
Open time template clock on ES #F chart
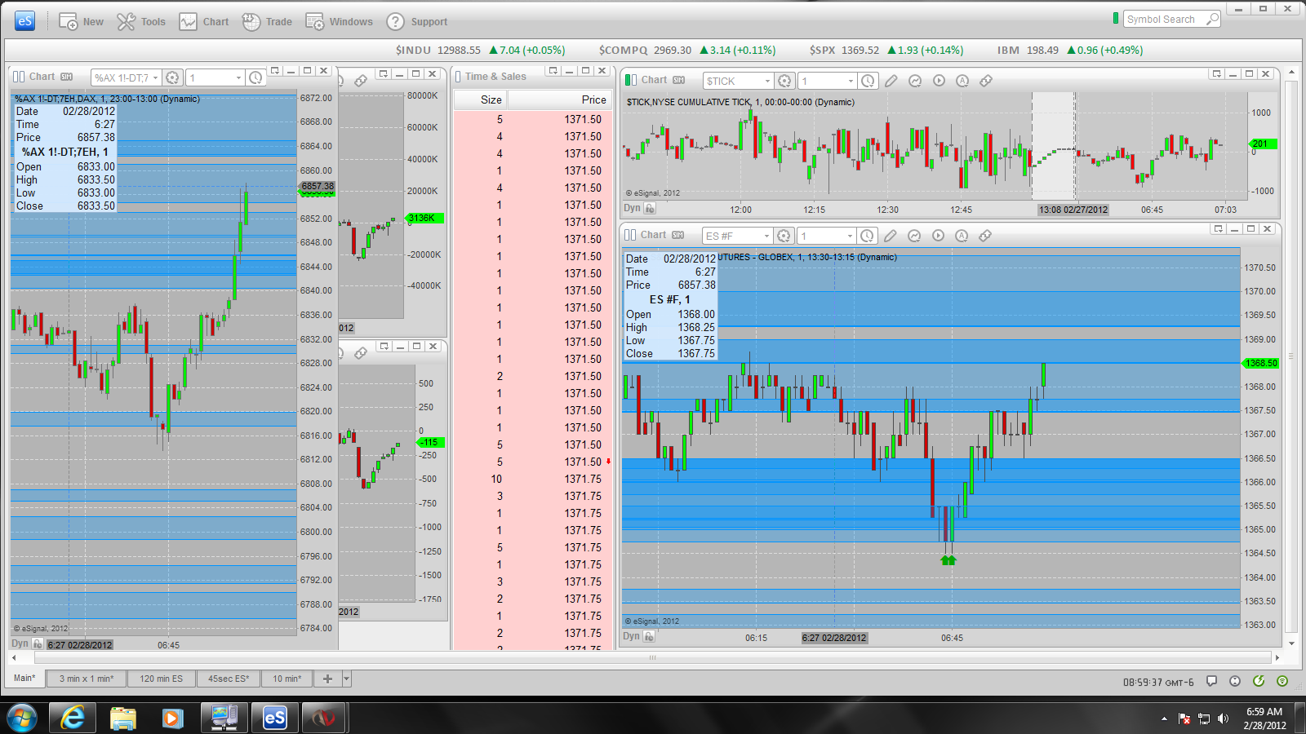click(867, 236)
